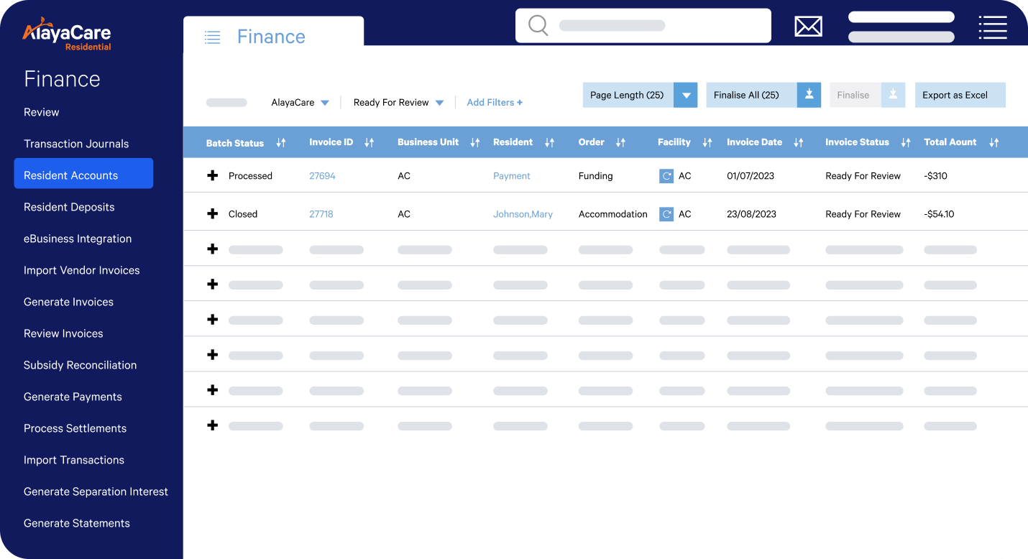The height and width of the screenshot is (559, 1028).
Task: Expand the Processed batch row
Action: tap(212, 175)
